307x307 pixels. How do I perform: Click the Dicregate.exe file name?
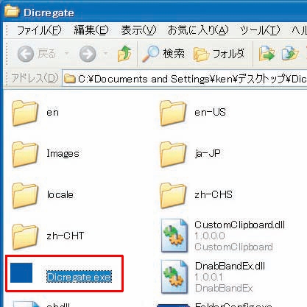[79, 277]
